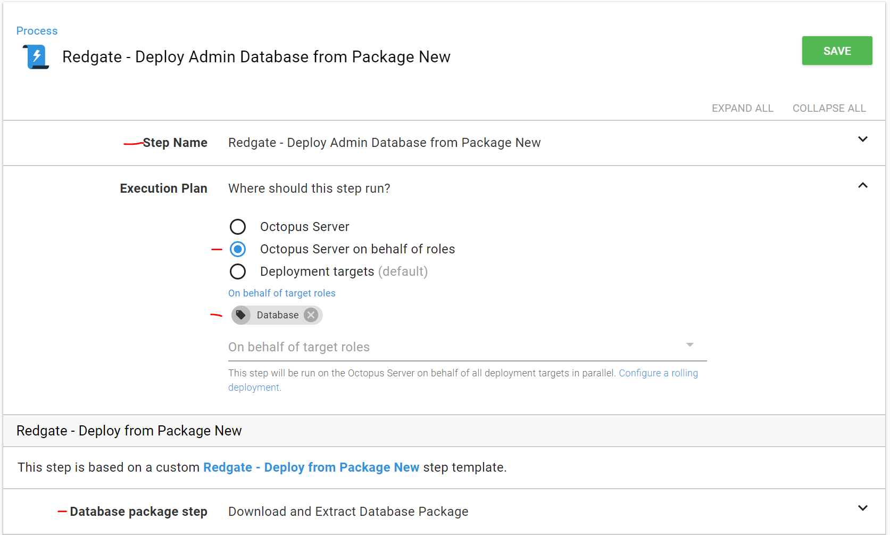Click Expand All
890x535 pixels.
point(742,108)
